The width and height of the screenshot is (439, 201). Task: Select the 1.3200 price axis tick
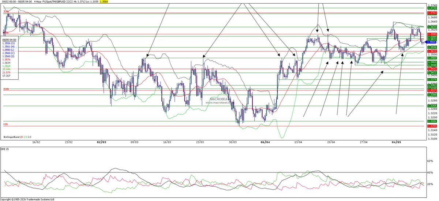(x=432, y=118)
